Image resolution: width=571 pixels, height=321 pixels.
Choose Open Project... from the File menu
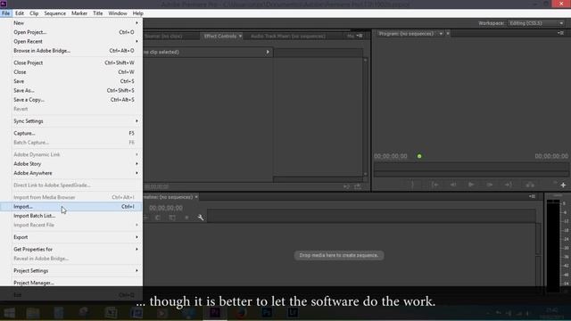coord(71,32)
